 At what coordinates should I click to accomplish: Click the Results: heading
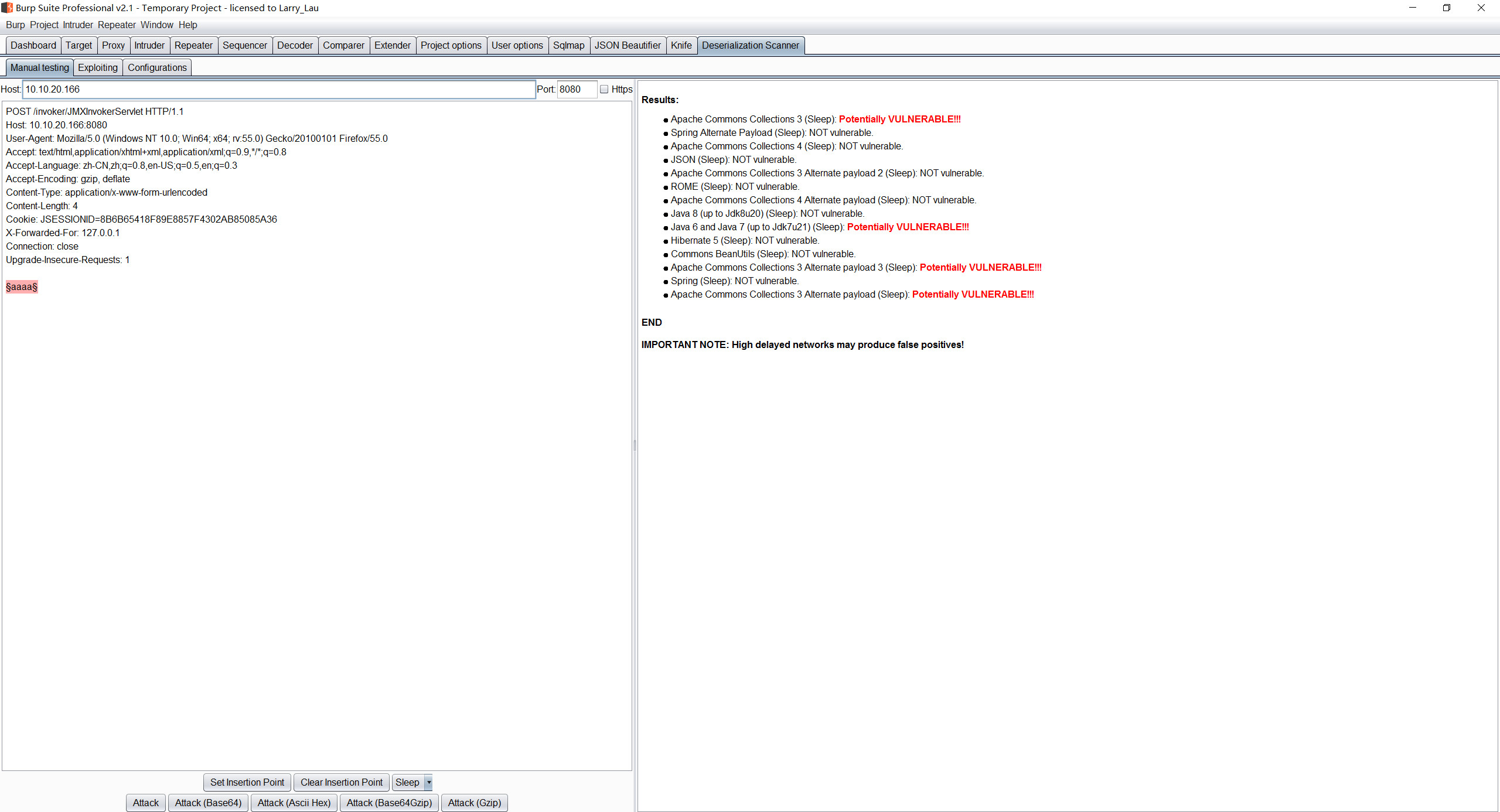[x=660, y=100]
